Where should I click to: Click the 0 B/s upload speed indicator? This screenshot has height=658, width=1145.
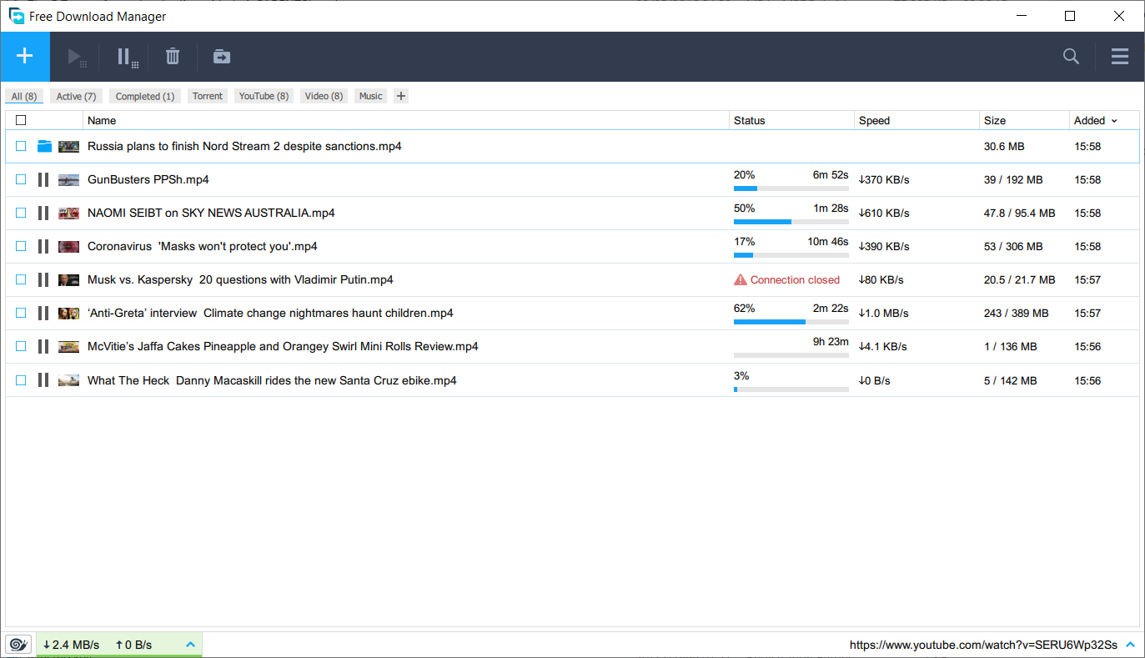tap(133, 645)
